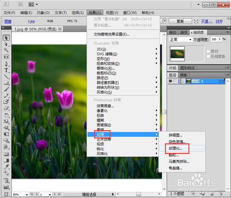The width and height of the screenshot is (231, 198).
Task: Select the Gradient tool
Action: (x=6, y=160)
